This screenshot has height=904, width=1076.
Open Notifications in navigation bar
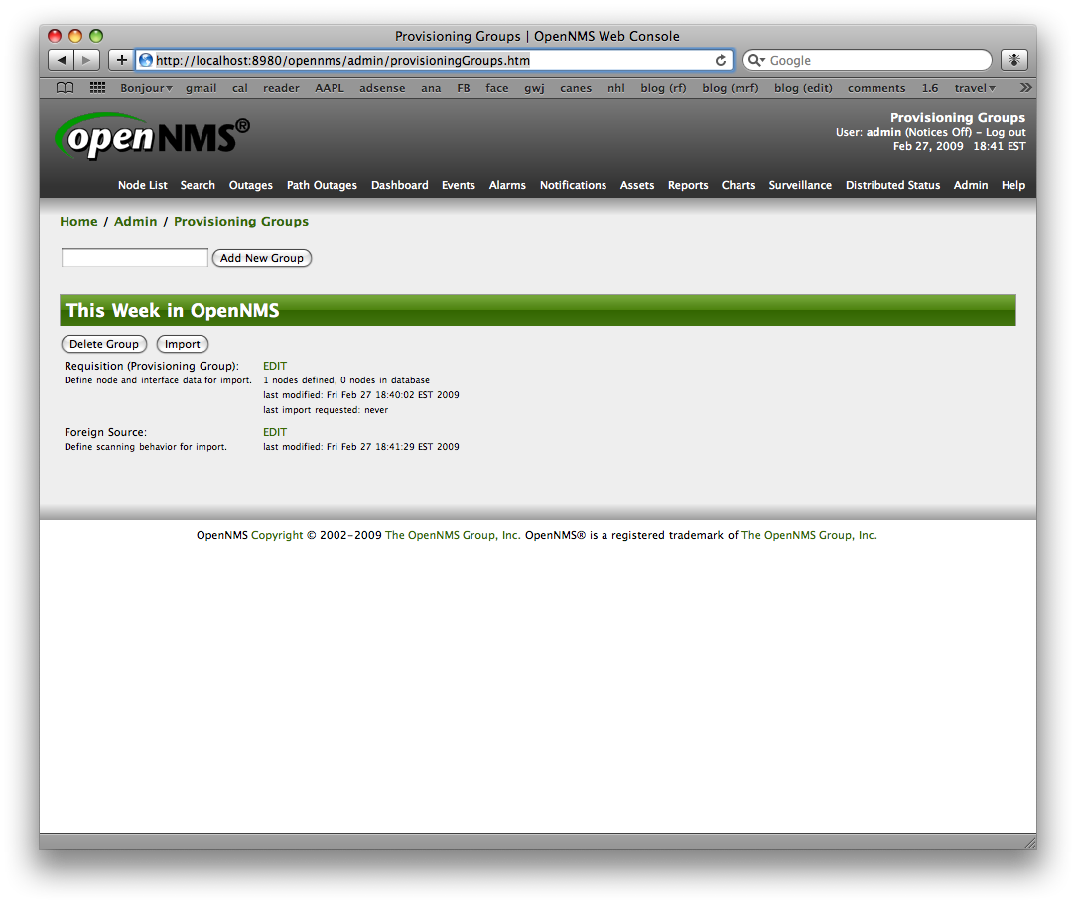(573, 185)
